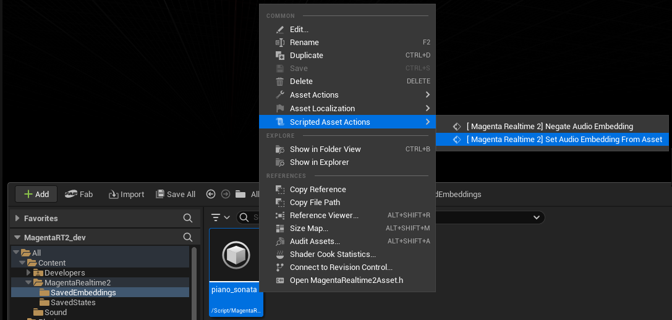The width and height of the screenshot is (672, 320).
Task: Click the Shader Cook Statistics icon
Action: [280, 255]
